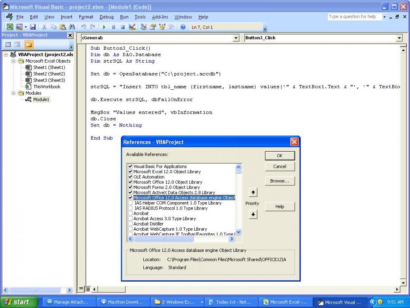The height and width of the screenshot is (308, 410).
Task: Close the Project - VBAProject panel
Action: pos(70,35)
